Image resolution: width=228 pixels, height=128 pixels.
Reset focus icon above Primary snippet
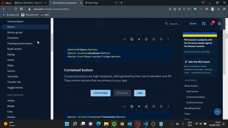154,39
